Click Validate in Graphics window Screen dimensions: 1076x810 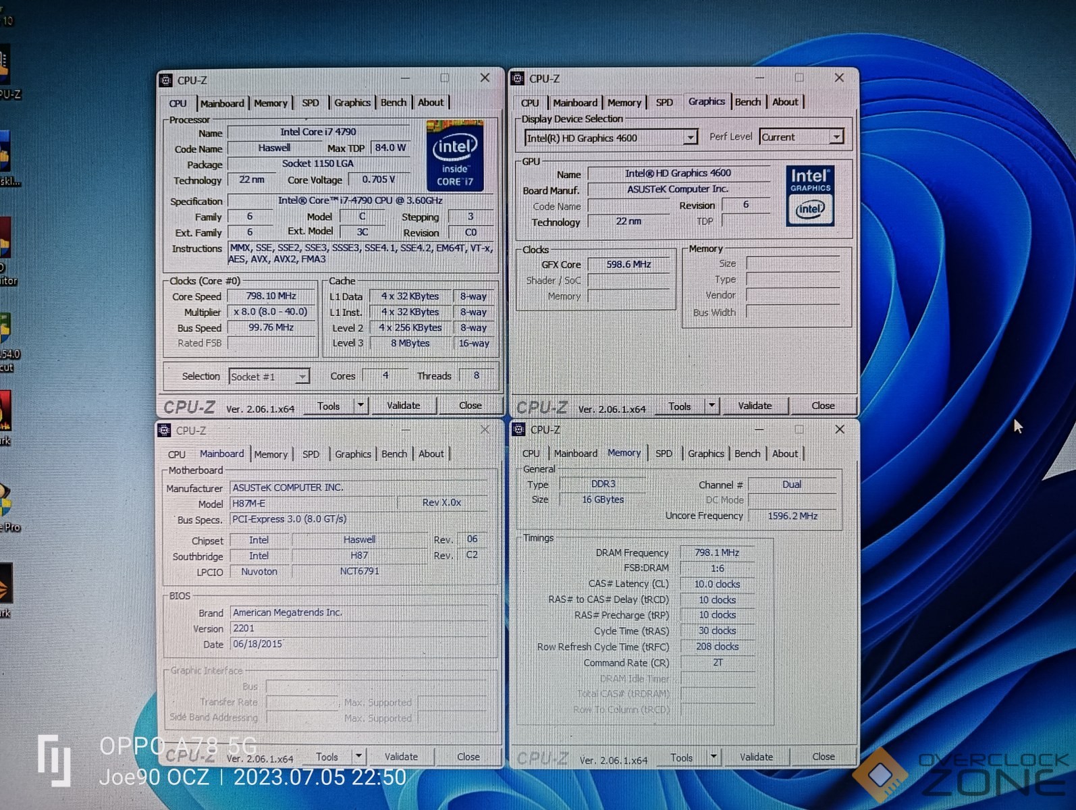(x=755, y=406)
